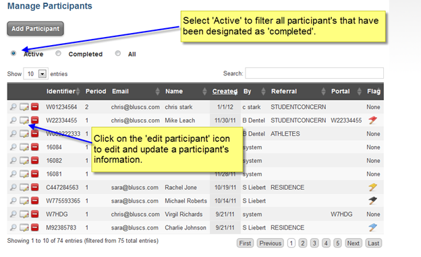Open edit participant icon for Mike Leach

[24, 120]
